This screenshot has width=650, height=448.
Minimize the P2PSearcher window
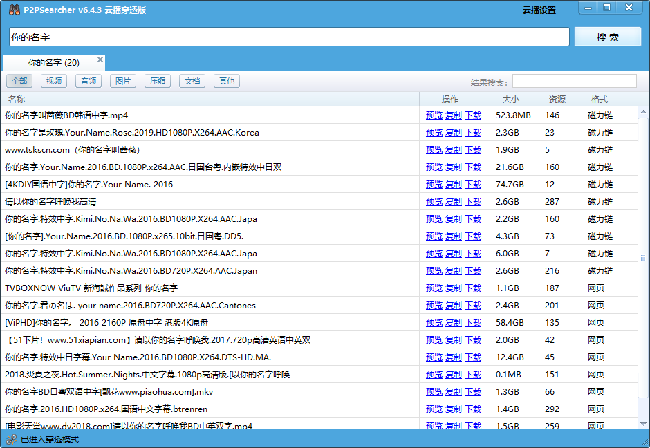(588, 7)
